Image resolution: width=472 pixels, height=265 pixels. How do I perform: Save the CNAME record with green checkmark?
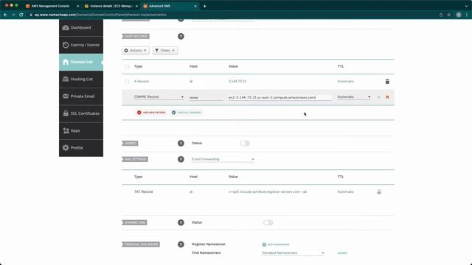[378, 97]
